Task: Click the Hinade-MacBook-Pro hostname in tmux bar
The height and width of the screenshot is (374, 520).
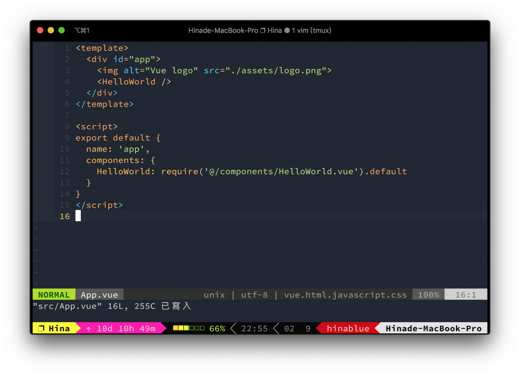Action: pyautogui.click(x=434, y=328)
